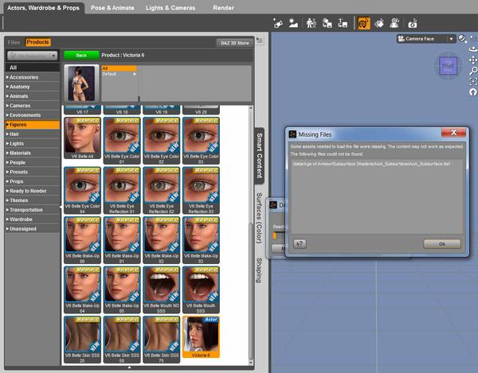The image size is (478, 373).
Task: Switch to Actors, Wardrobe & Props tab
Action: click(43, 8)
